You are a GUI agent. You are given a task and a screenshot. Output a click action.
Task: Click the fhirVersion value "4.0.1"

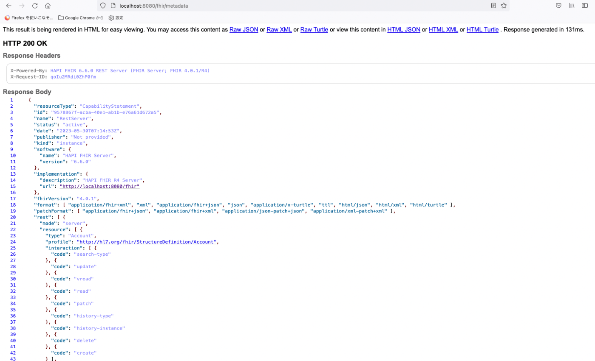[x=87, y=199]
